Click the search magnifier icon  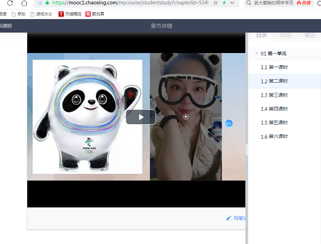coord(249,3)
